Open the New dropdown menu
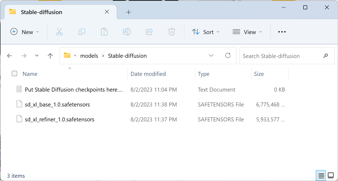The width and height of the screenshot is (338, 181). coord(25,32)
